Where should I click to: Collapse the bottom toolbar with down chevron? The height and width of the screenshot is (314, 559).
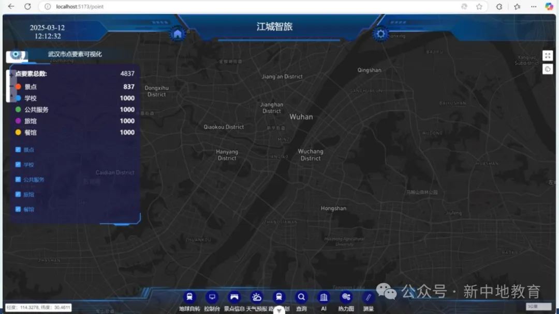pyautogui.click(x=279, y=310)
